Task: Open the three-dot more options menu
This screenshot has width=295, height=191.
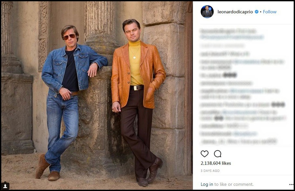Action: point(291,185)
